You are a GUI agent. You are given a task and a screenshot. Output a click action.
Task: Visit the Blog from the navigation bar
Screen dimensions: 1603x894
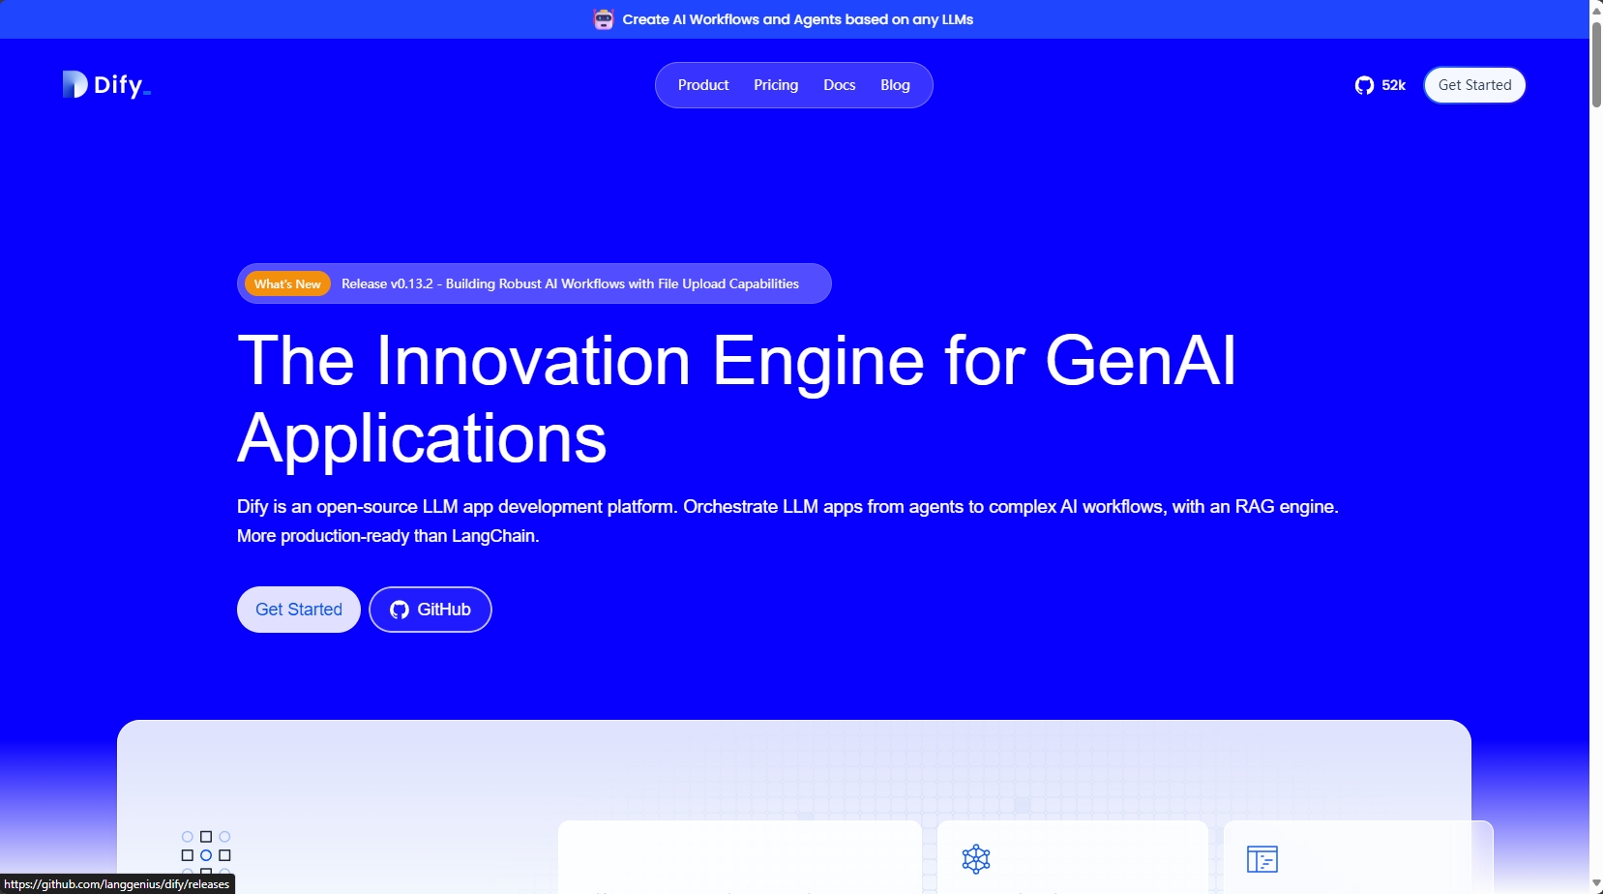point(895,85)
